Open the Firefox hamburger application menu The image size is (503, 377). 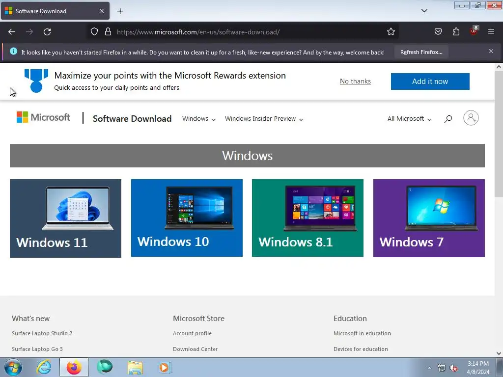[x=491, y=31]
